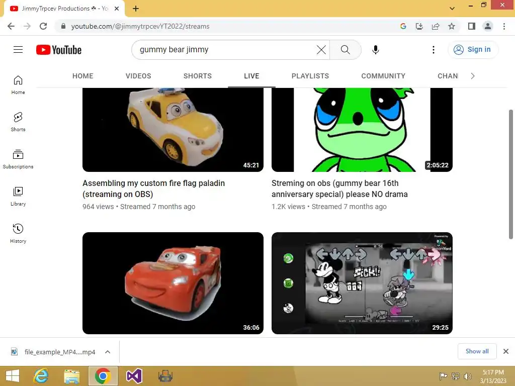The width and height of the screenshot is (515, 386).
Task: Click the Google icon in the address bar
Action: point(403,26)
